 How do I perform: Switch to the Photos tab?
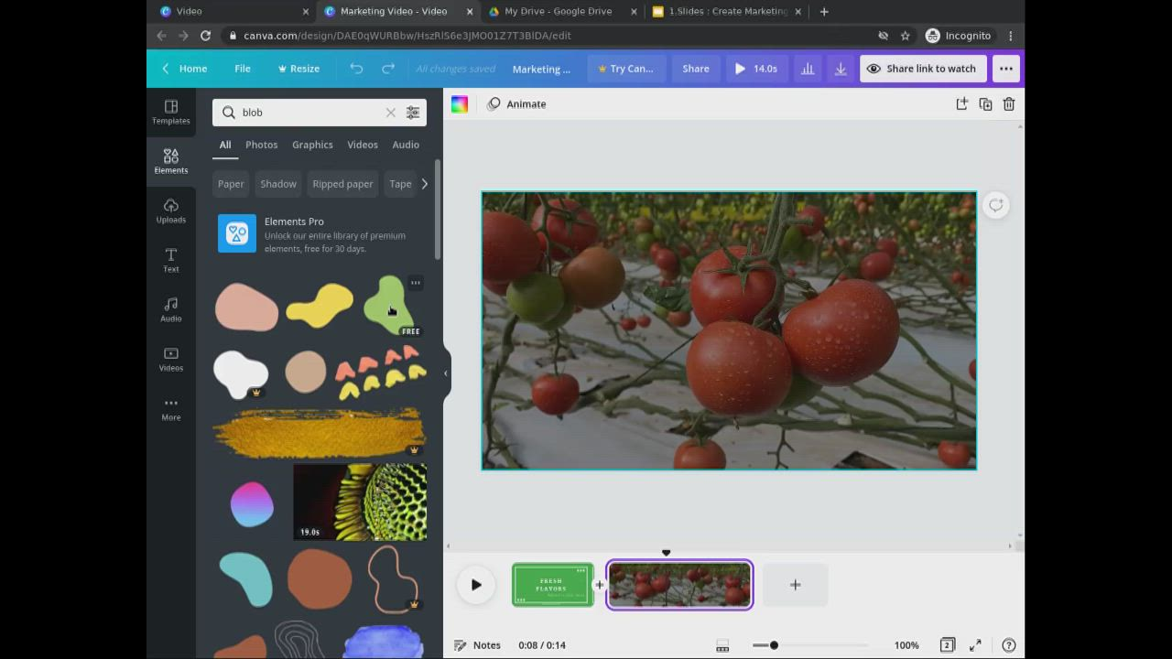[x=261, y=145]
